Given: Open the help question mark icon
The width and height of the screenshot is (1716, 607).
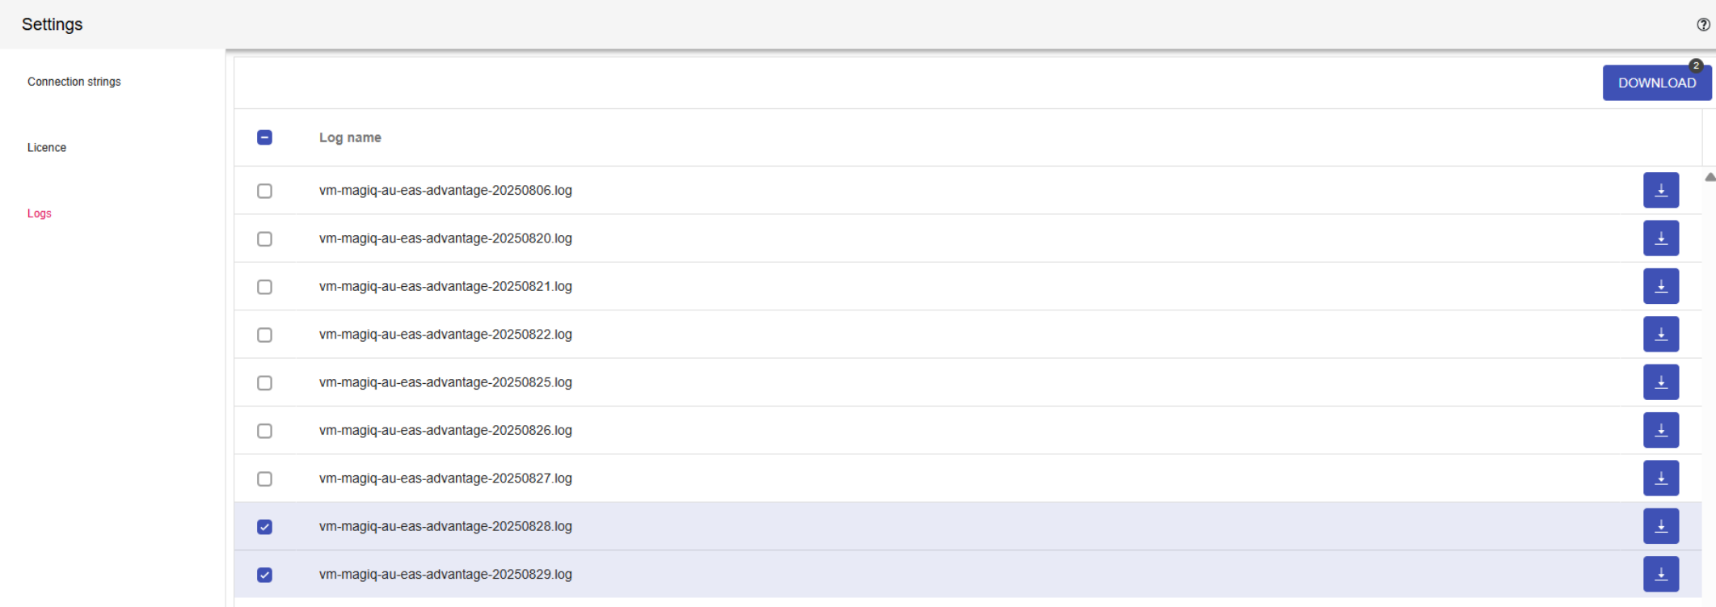Looking at the screenshot, I should pyautogui.click(x=1703, y=25).
